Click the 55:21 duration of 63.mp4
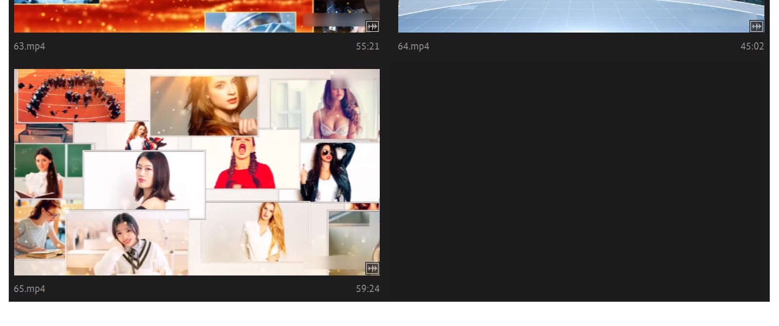The width and height of the screenshot is (779, 326). (368, 46)
